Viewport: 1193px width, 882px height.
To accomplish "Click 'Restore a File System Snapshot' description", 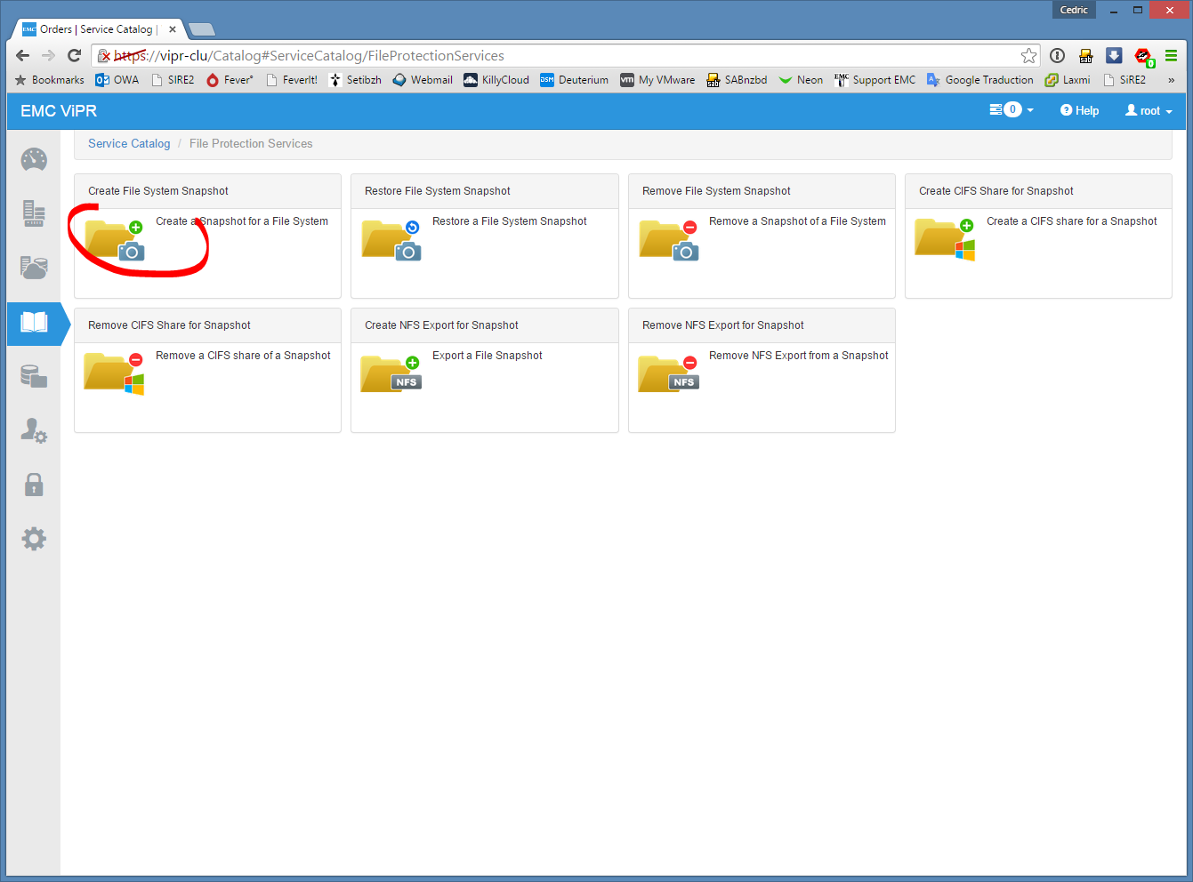I will click(x=510, y=221).
